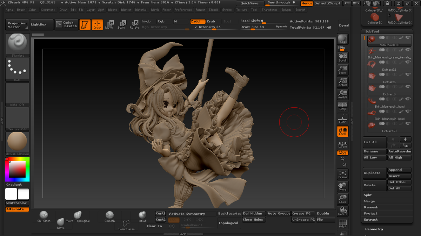Activate the Rotate transform mode in top shelf
The height and width of the screenshot is (236, 421).
134,24
